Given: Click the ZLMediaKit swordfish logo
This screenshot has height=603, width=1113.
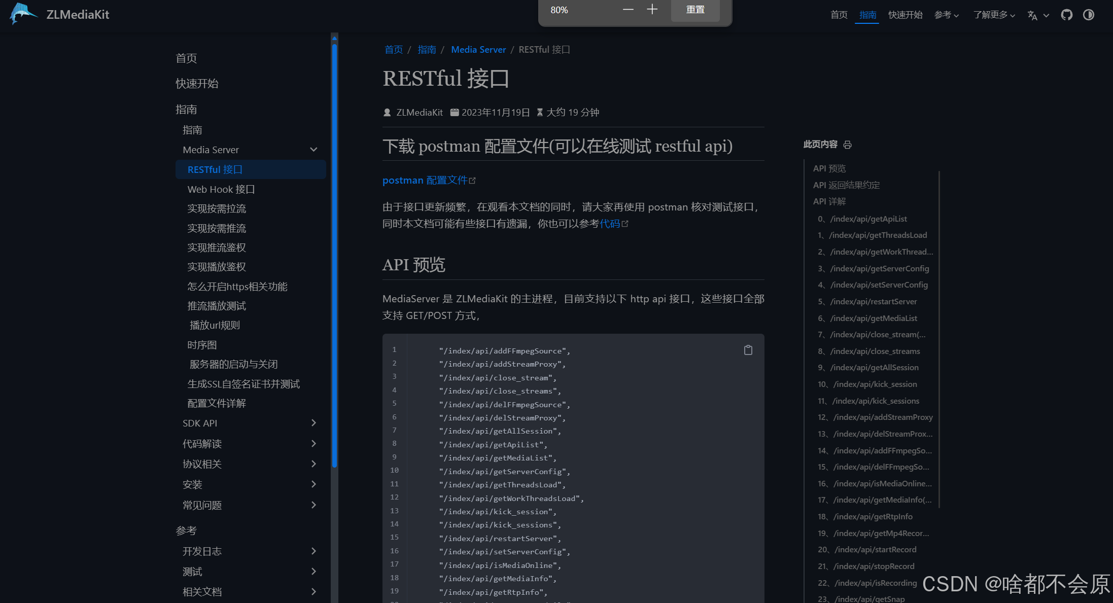Looking at the screenshot, I should tap(23, 14).
